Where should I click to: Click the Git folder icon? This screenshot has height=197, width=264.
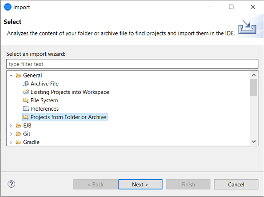click(18, 134)
